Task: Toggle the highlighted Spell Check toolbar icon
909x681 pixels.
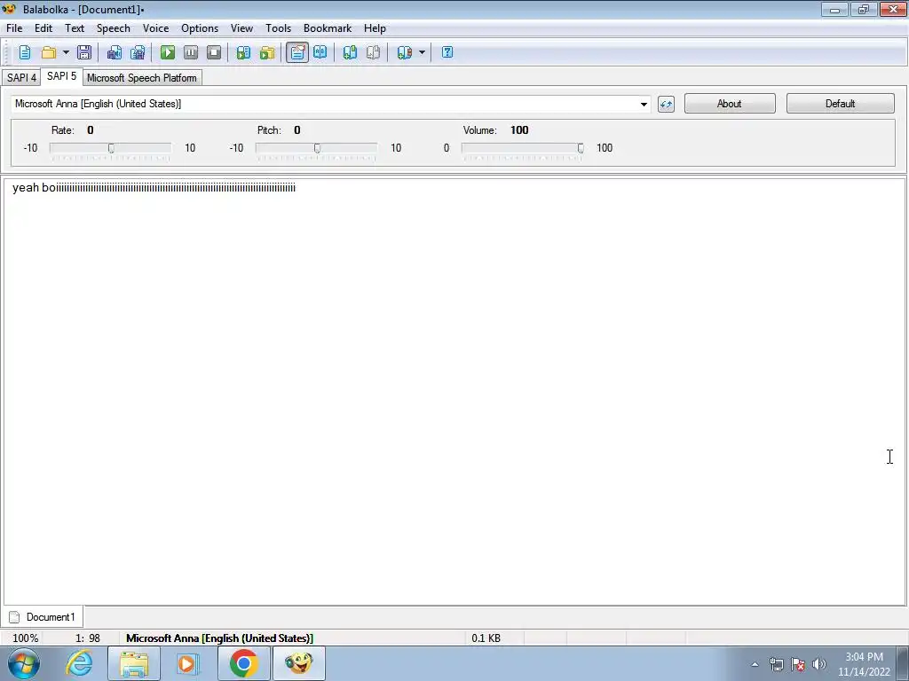Action: (297, 52)
